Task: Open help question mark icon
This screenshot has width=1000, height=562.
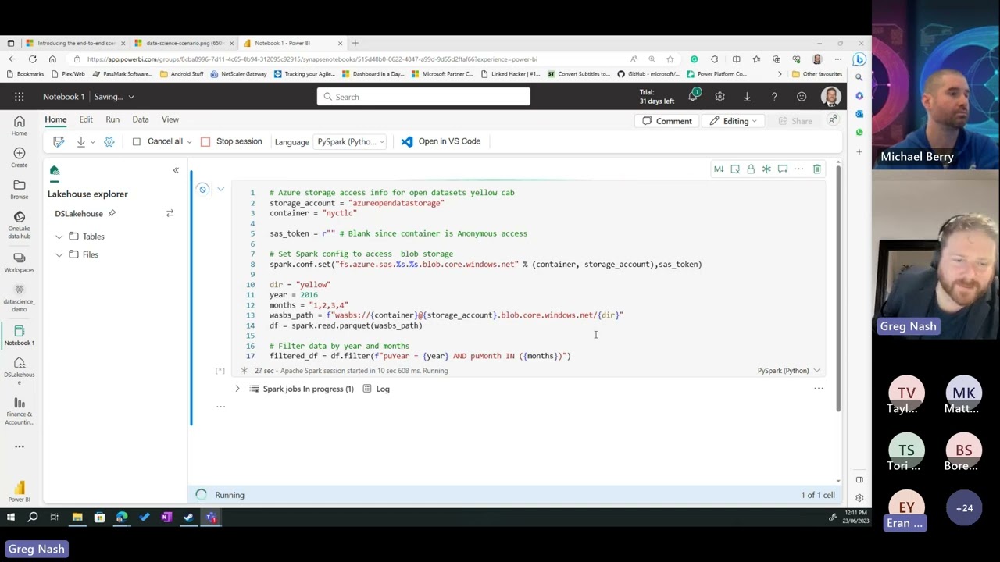Action: 774,97
